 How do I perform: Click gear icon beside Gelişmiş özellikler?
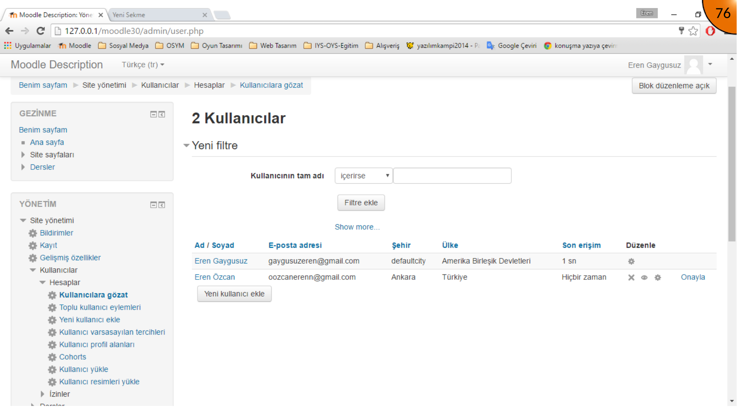click(x=33, y=258)
